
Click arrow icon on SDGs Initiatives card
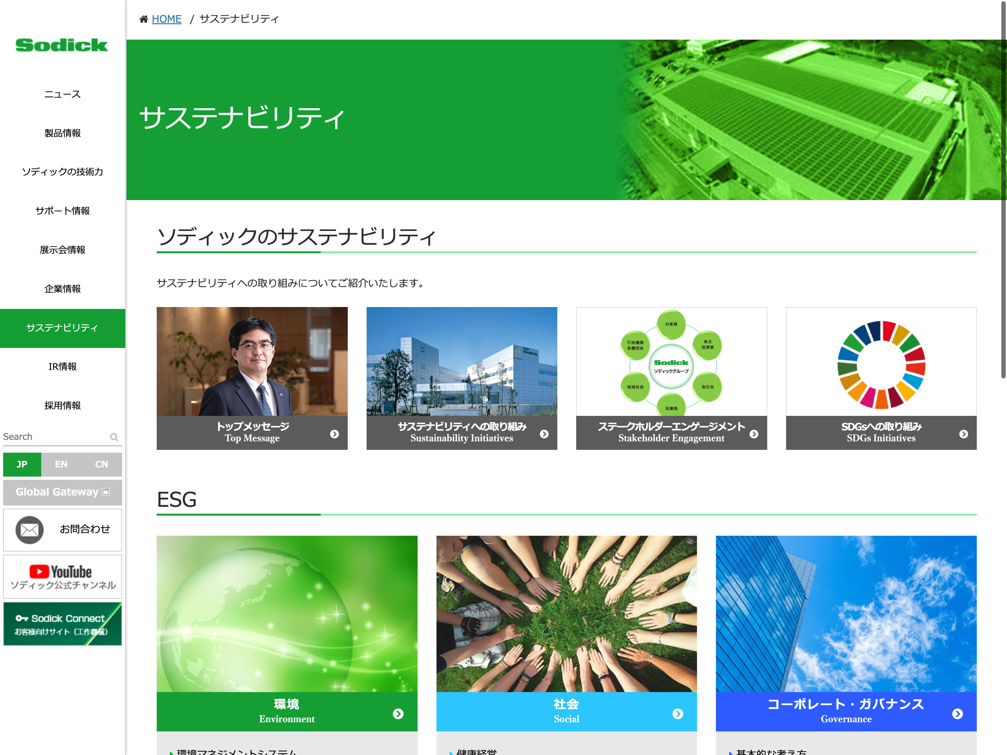point(963,434)
